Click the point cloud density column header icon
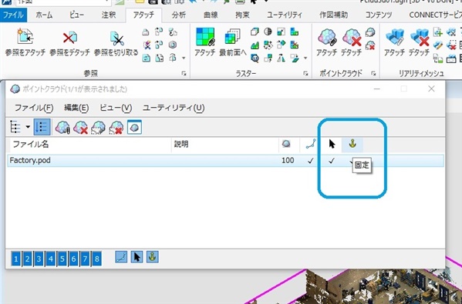 pos(286,144)
